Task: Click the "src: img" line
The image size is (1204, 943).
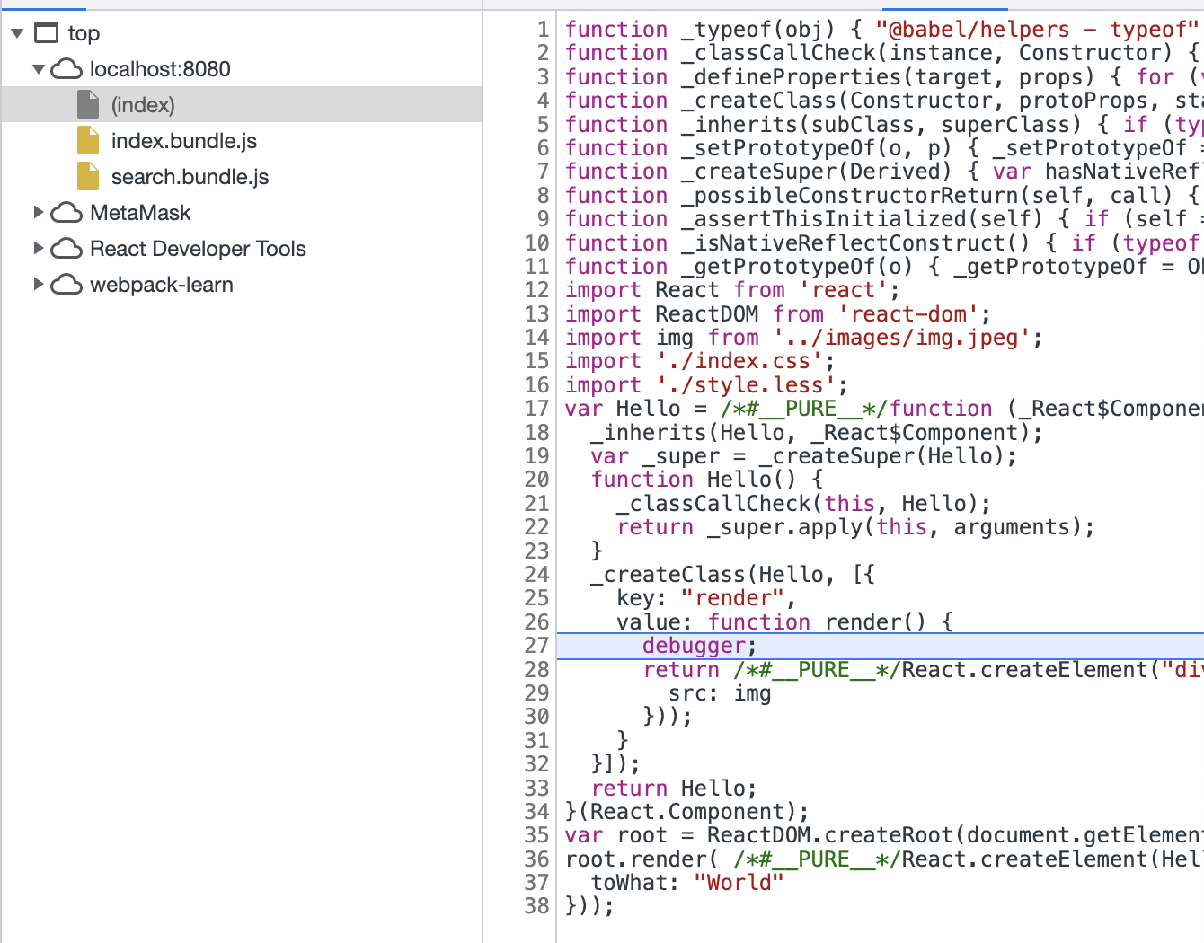Action: pos(720,693)
